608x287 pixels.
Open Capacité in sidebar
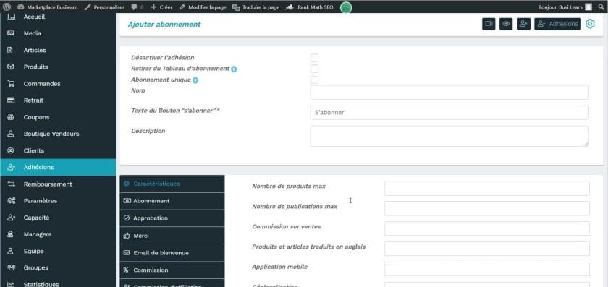tap(58, 218)
